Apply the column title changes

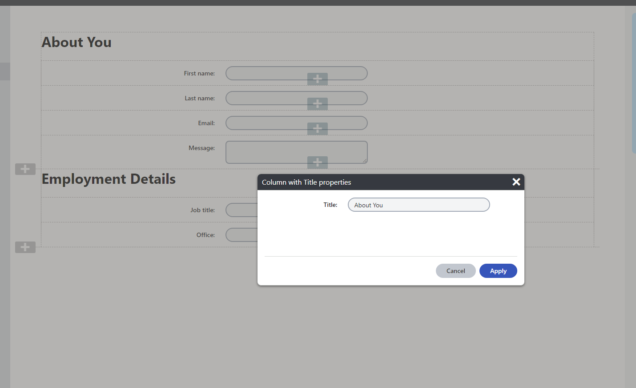click(x=498, y=271)
